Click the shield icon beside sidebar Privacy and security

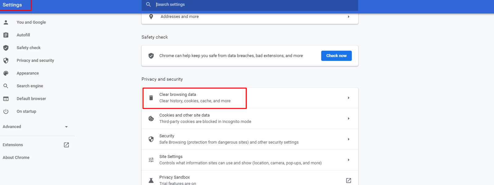tap(6, 60)
